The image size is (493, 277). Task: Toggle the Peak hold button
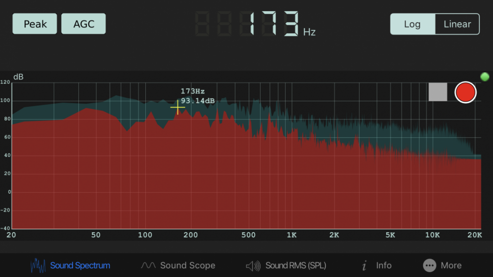[35, 24]
